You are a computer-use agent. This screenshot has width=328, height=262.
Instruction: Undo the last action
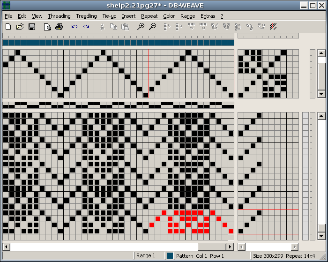coord(75,27)
